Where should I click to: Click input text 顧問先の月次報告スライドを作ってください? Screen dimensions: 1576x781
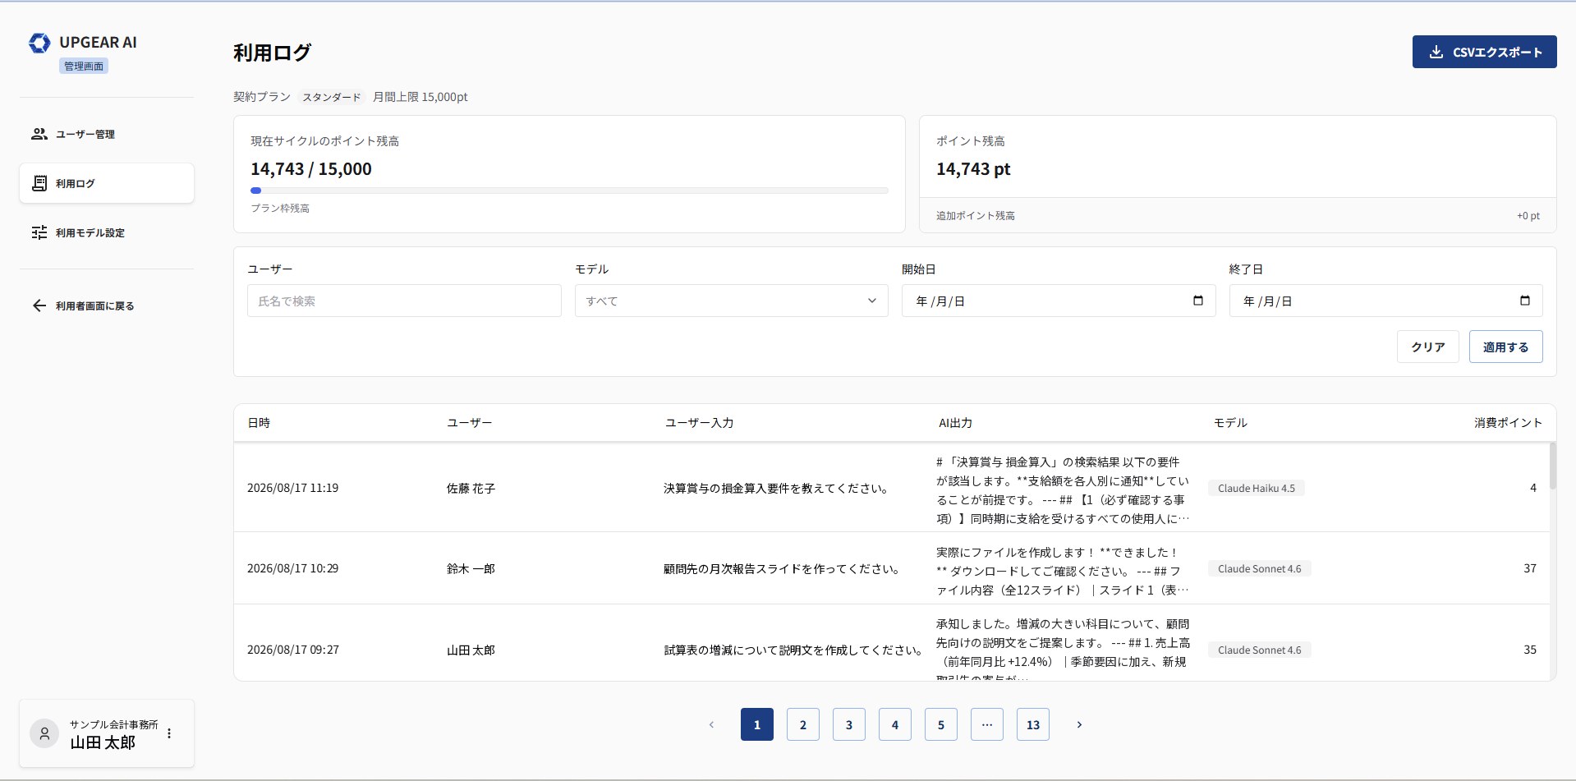click(781, 568)
